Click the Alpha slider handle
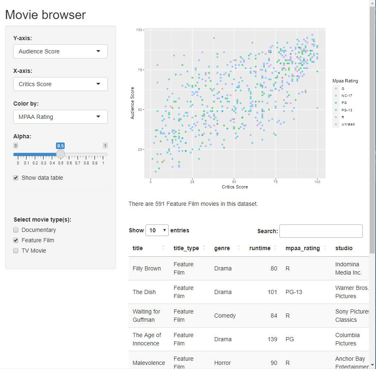The width and height of the screenshot is (376, 369). (x=61, y=154)
